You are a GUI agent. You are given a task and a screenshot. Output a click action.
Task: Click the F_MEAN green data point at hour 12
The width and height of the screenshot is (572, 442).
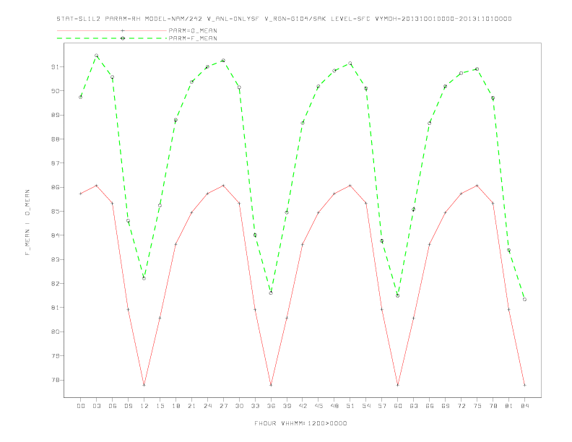point(144,278)
